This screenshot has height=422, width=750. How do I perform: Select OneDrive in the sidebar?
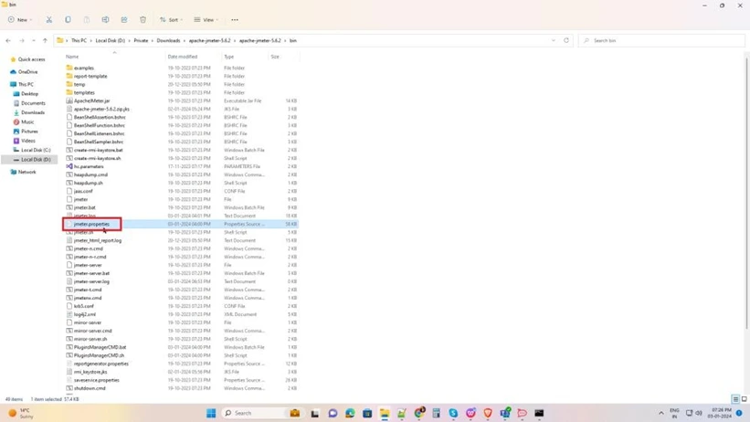tap(25, 72)
